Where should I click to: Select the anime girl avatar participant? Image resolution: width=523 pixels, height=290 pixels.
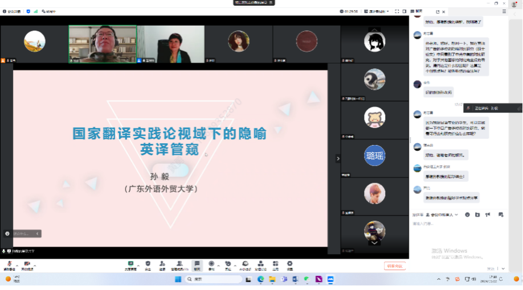tap(374, 42)
